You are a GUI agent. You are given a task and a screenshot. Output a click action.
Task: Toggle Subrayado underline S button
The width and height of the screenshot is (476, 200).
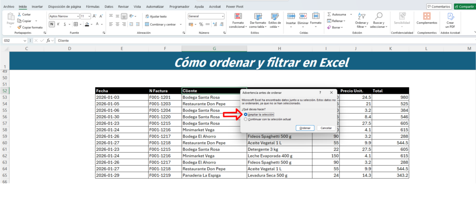click(65, 24)
